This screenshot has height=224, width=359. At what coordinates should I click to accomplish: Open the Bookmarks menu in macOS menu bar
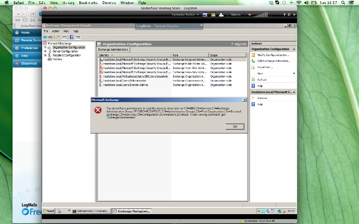88,3
